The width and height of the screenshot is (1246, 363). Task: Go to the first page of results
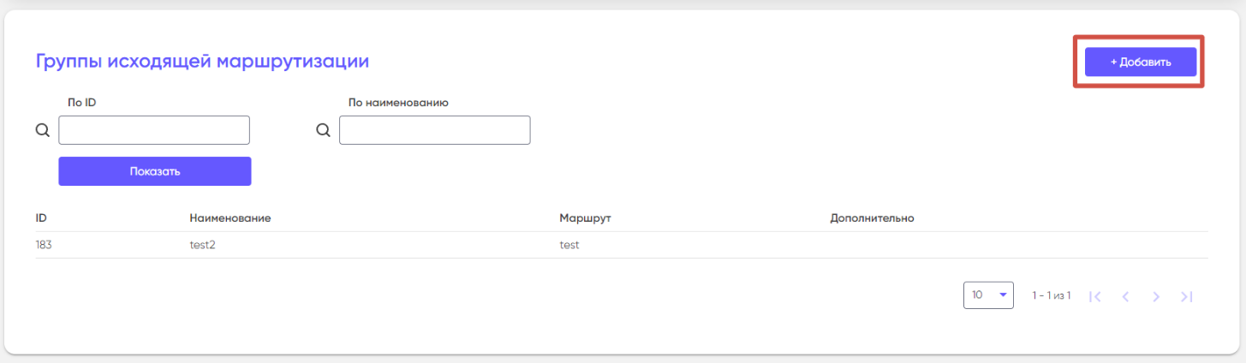(1094, 296)
